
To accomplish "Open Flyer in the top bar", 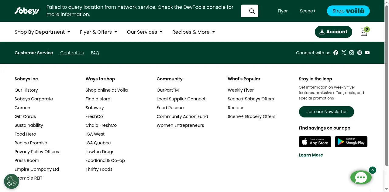I will pyautogui.click(x=283, y=11).
